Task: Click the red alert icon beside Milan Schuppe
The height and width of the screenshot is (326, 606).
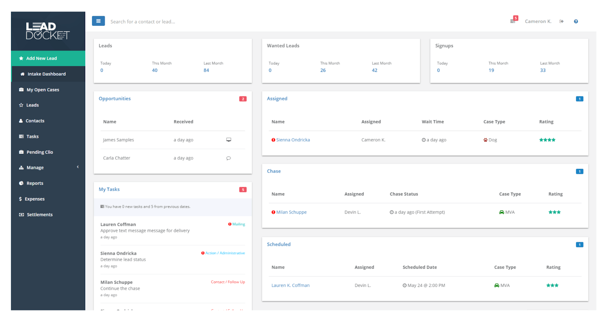Action: pos(273,212)
